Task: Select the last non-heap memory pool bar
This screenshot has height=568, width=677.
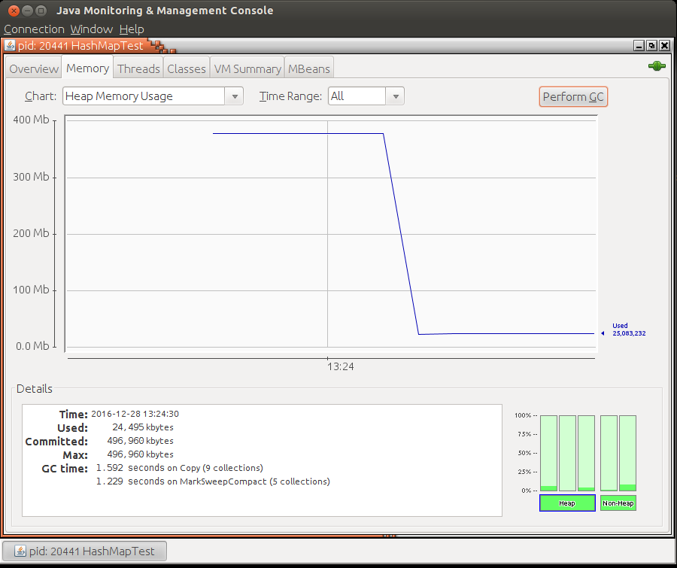Action: [627, 453]
